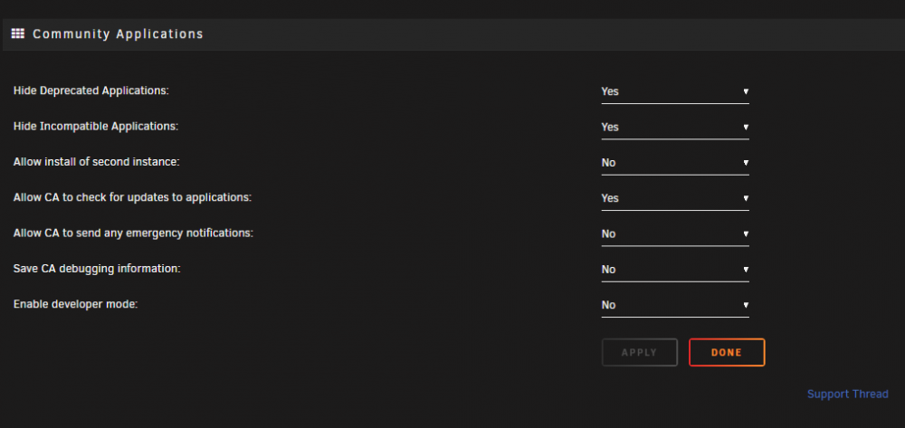This screenshot has height=428, width=905.
Task: Open the Support Thread link
Action: 847,395
